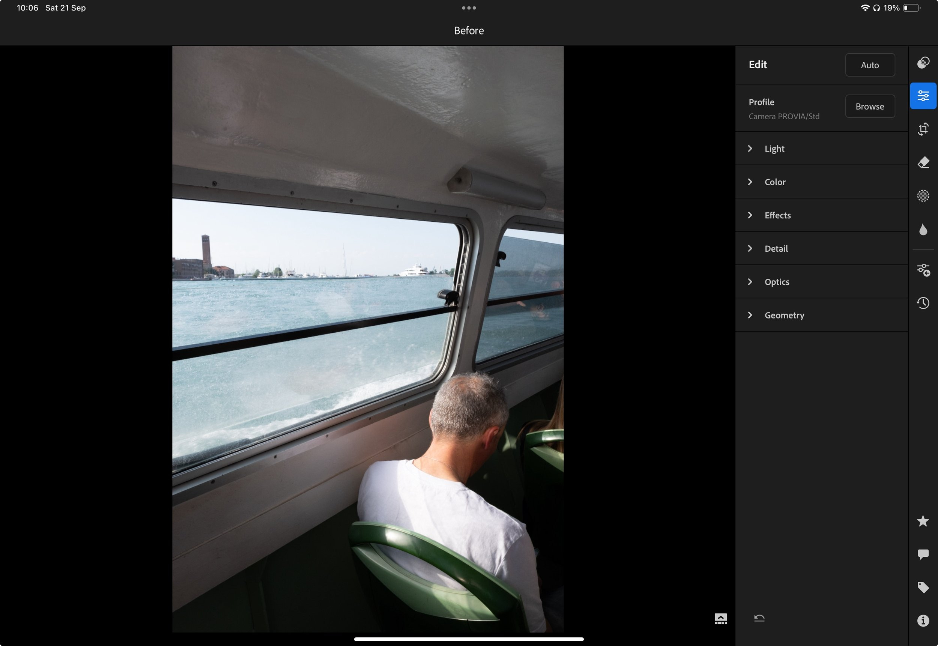Open the Versions history clock icon
The image size is (938, 646).
pyautogui.click(x=923, y=303)
